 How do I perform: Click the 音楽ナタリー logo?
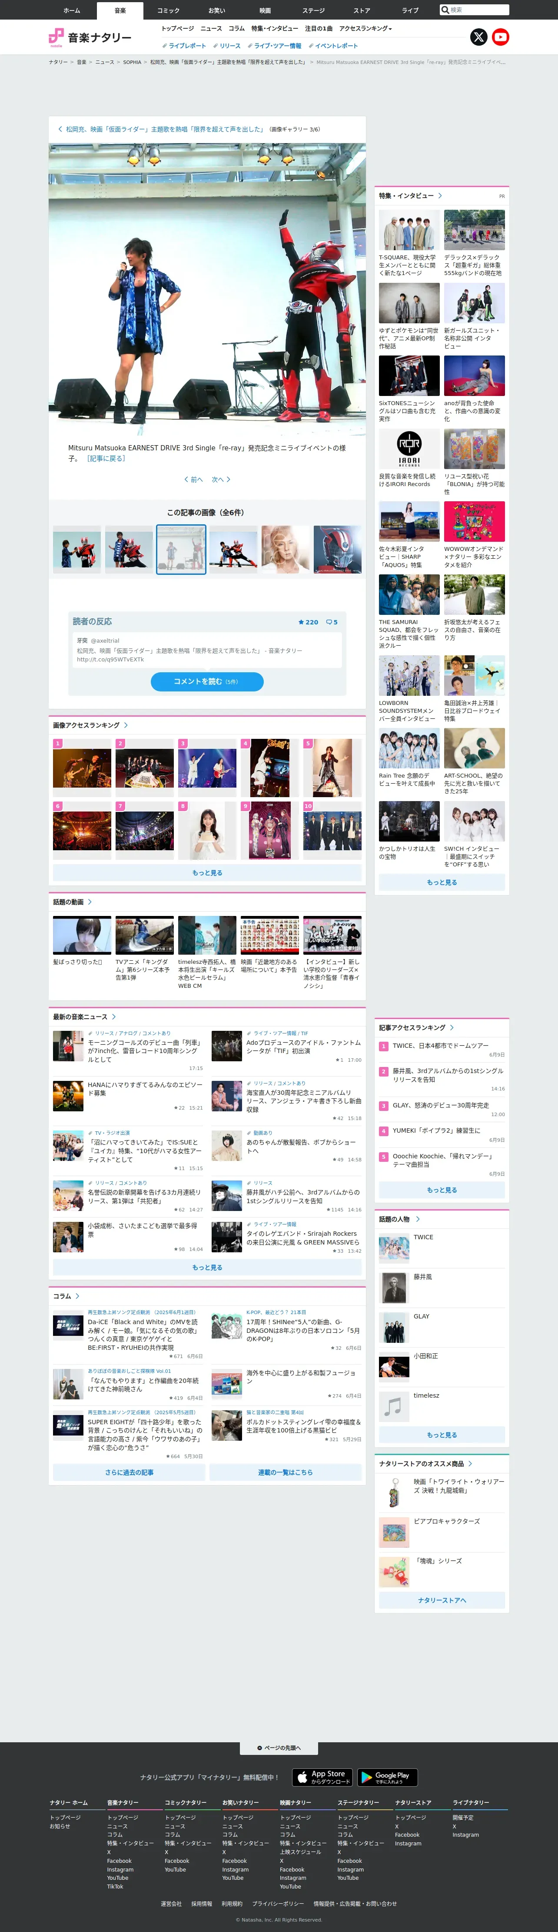(x=90, y=37)
